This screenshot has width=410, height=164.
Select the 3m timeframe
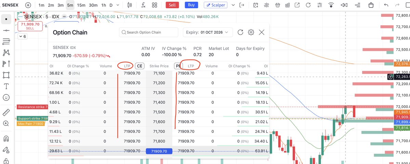coord(61,5)
